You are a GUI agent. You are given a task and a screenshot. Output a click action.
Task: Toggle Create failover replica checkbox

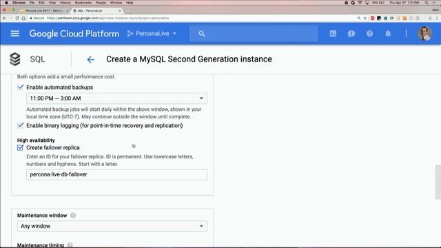pos(20,147)
